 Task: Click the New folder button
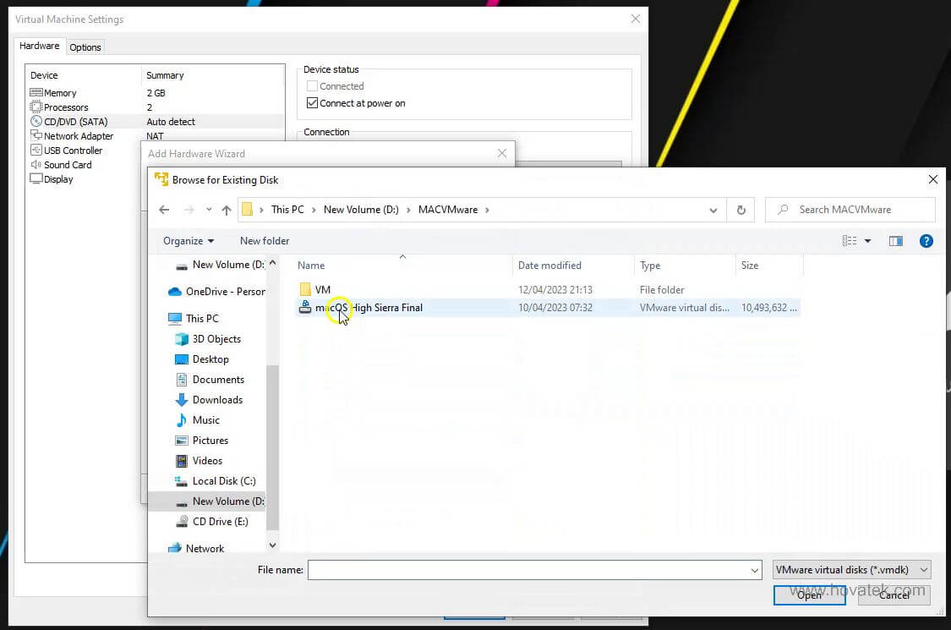point(264,241)
